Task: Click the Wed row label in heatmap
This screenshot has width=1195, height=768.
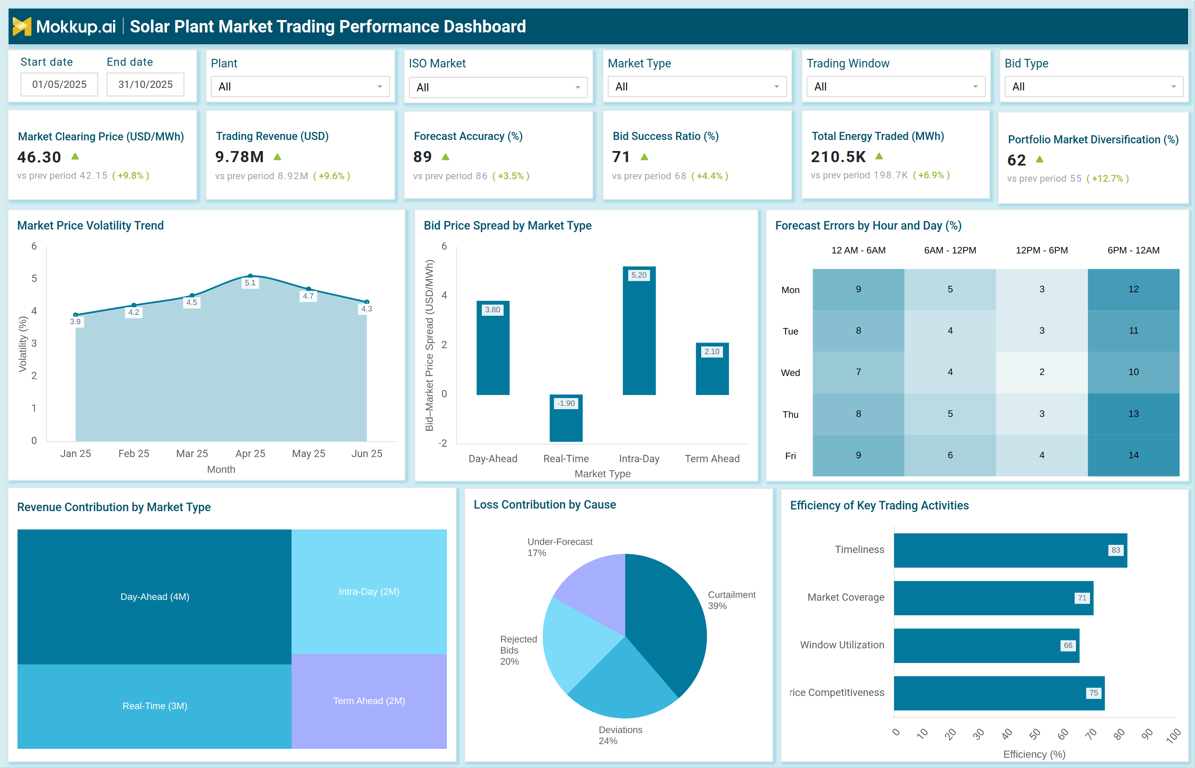Action: tap(790, 372)
